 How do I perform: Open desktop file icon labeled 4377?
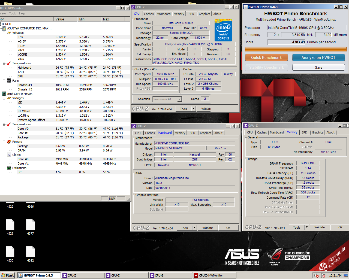coord(31,227)
